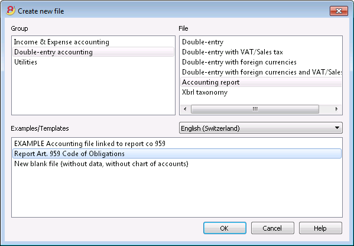
Task: Choose New blank file template
Action: pyautogui.click(x=177, y=164)
